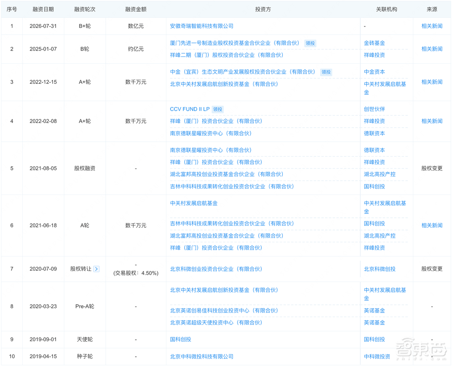Viewport: 456px width, 369px height.
Task: Open investor 北京英诺创易佳科技创业投资中心
Action: pyautogui.click(x=224, y=311)
